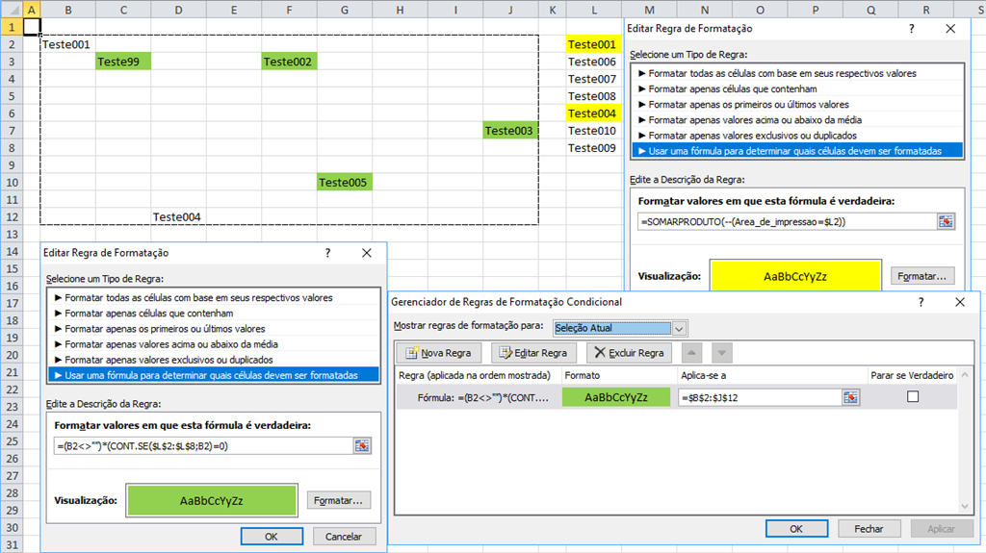986x553 pixels.
Task: Move rule down with the down arrow
Action: pos(721,353)
